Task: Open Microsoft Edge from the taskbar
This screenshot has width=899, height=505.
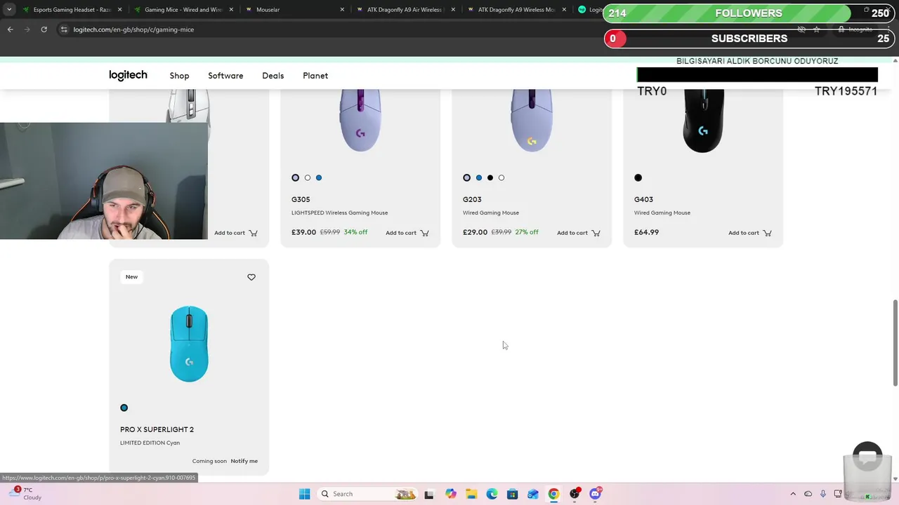Action: 492,494
